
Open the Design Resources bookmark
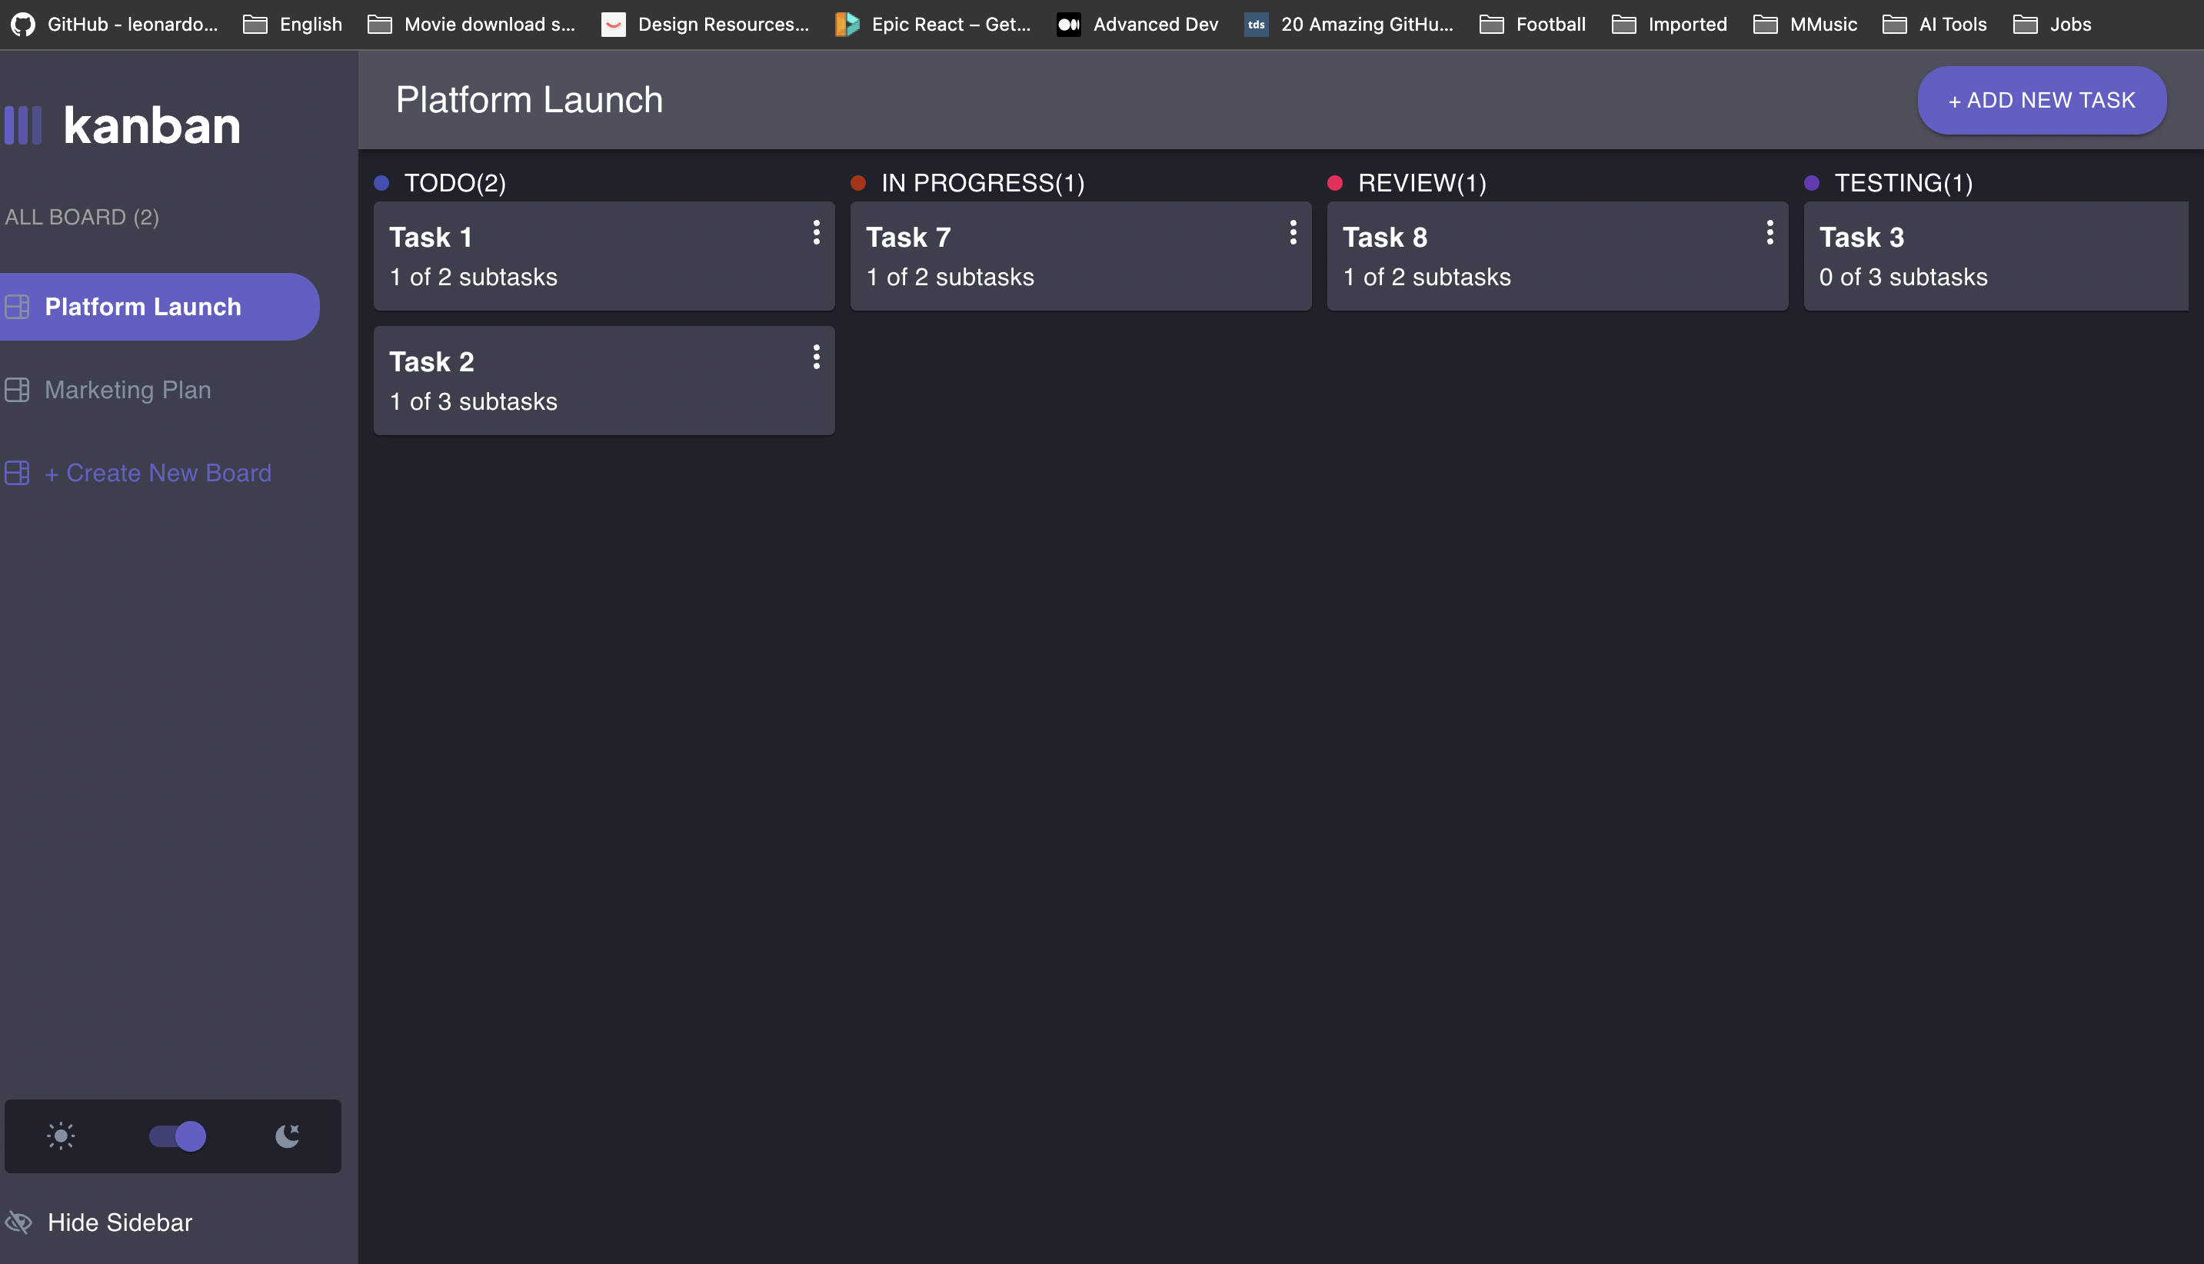[706, 25]
